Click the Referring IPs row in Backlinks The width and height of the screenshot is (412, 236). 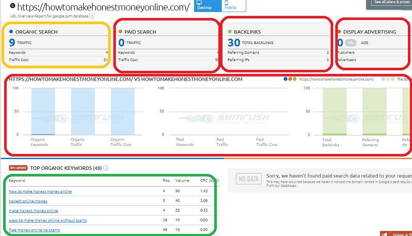coord(278,60)
